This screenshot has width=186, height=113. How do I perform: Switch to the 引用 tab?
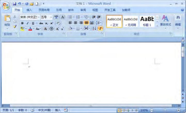[59, 10]
